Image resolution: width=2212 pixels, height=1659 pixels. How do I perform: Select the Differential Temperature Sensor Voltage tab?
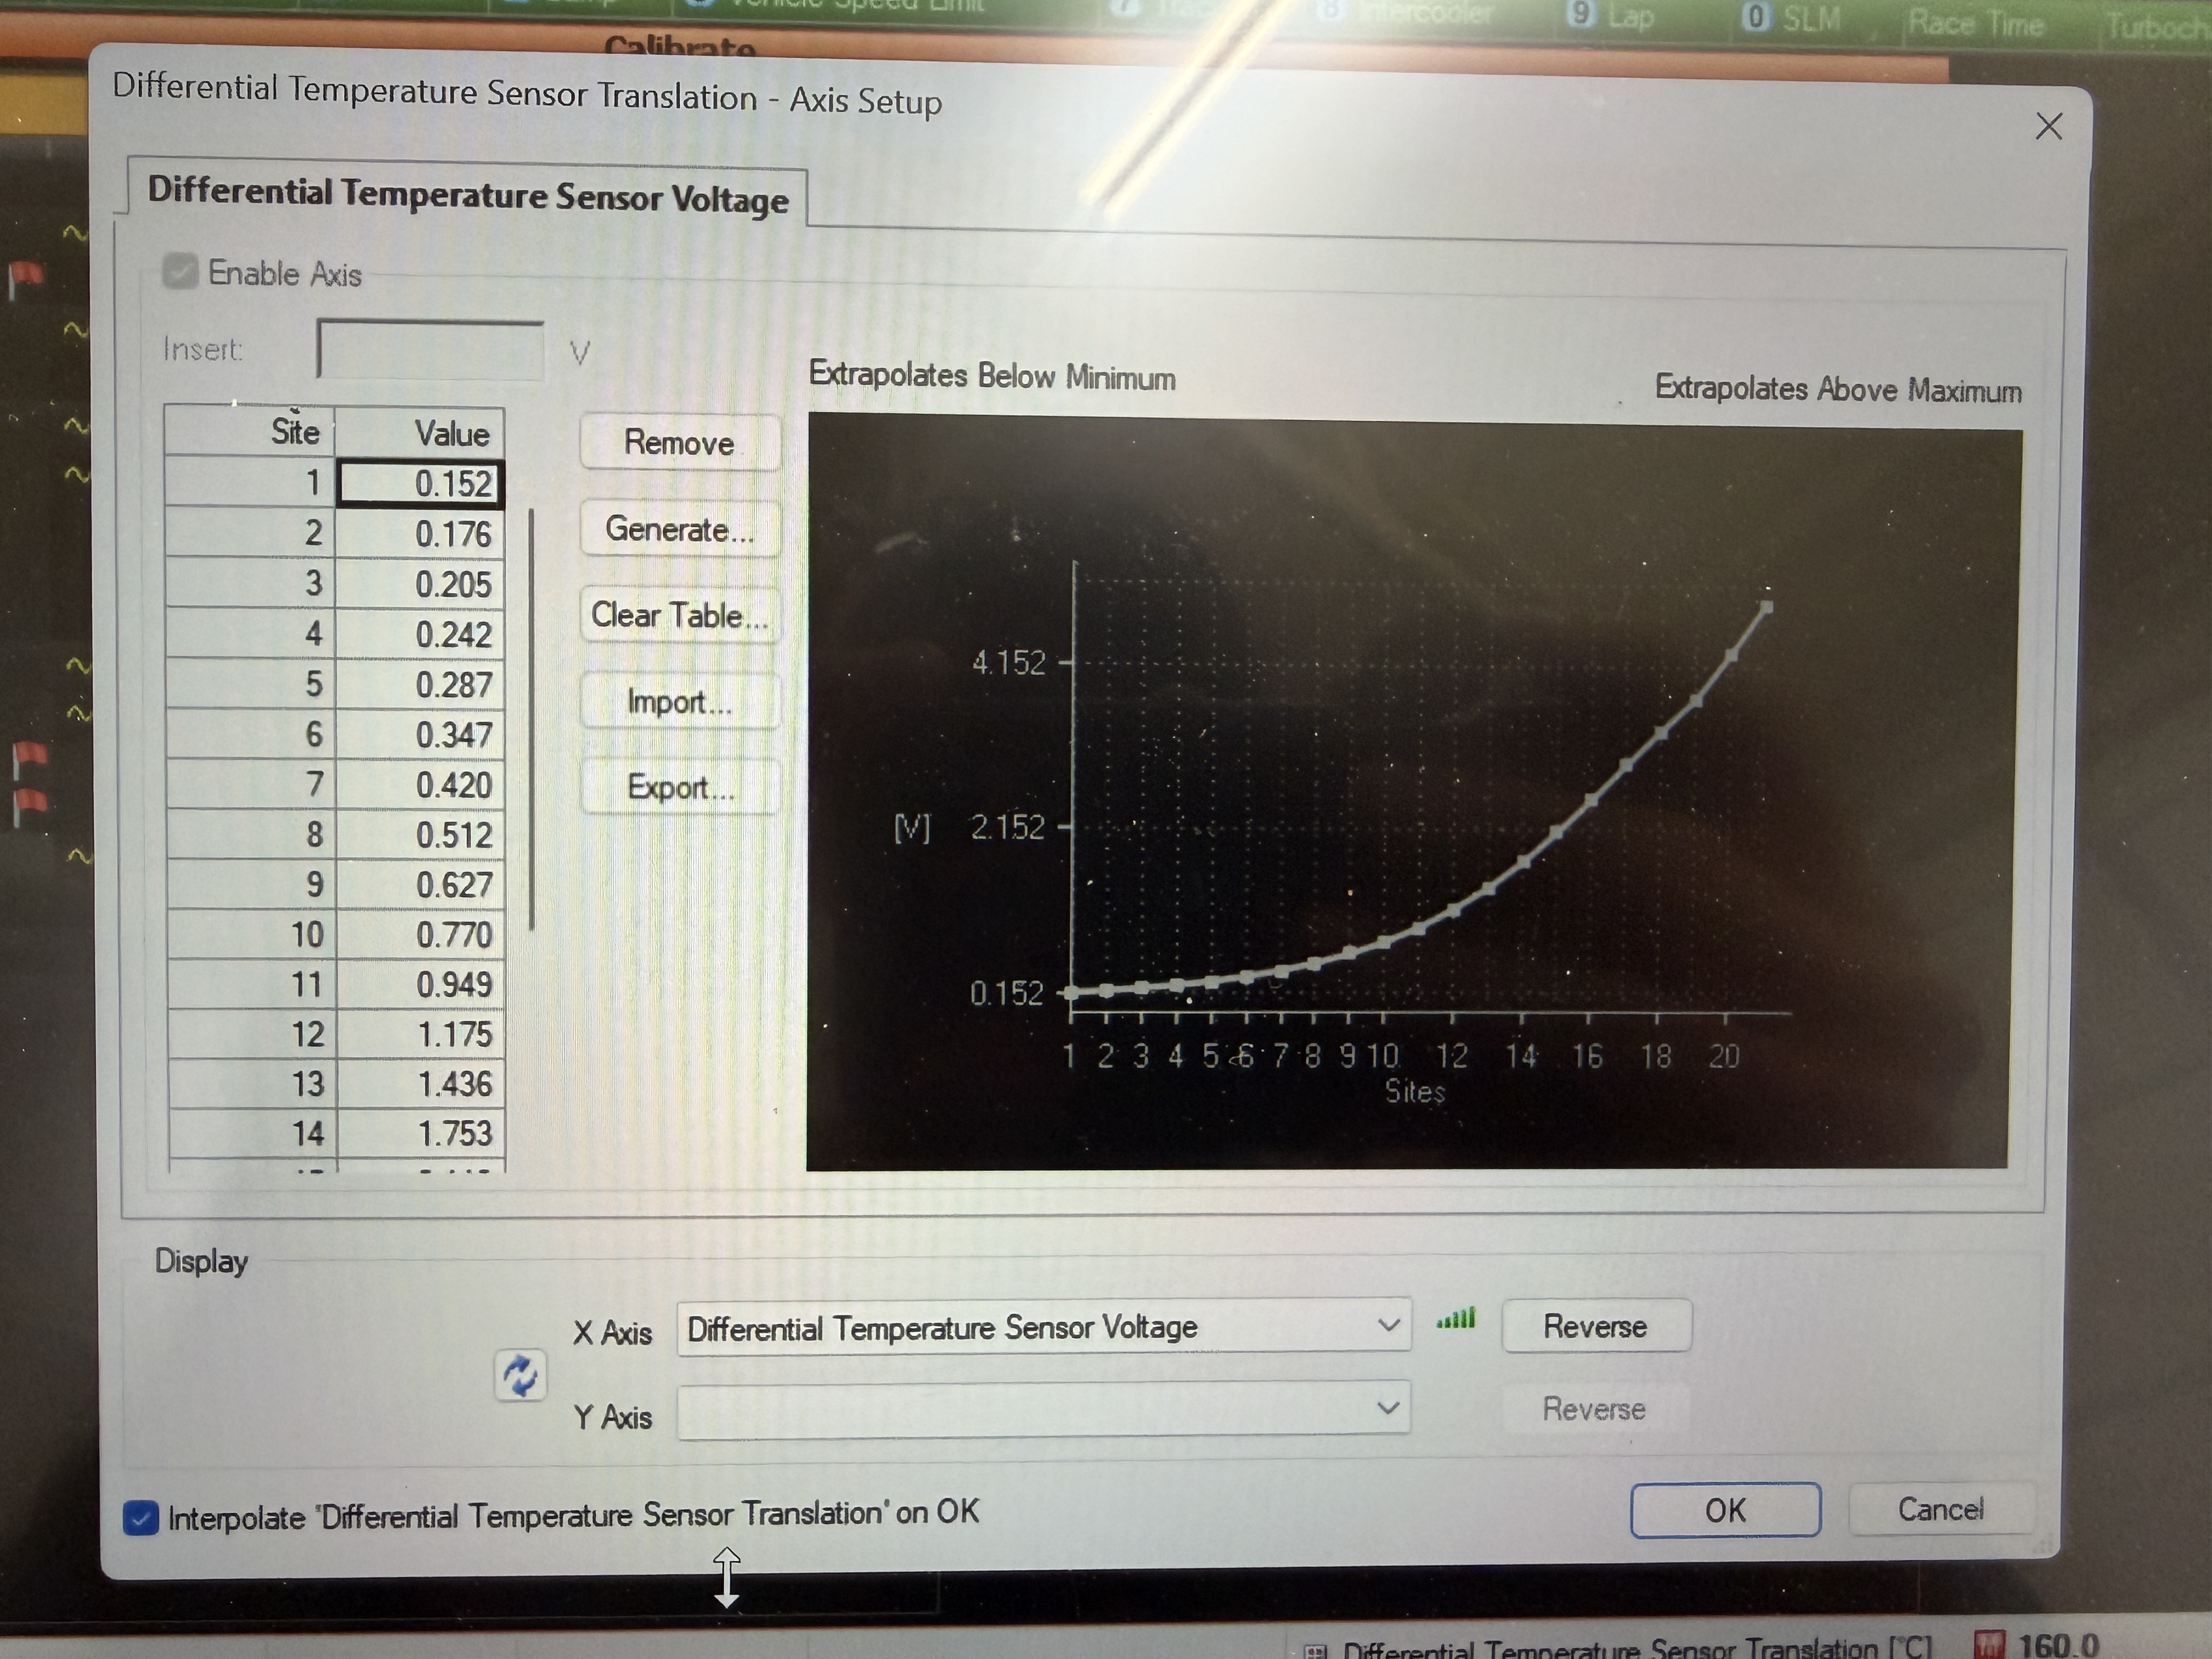coord(467,195)
